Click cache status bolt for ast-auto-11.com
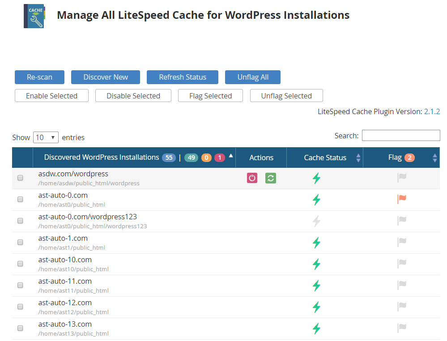Image resolution: width=447 pixels, height=341 pixels. point(316,286)
